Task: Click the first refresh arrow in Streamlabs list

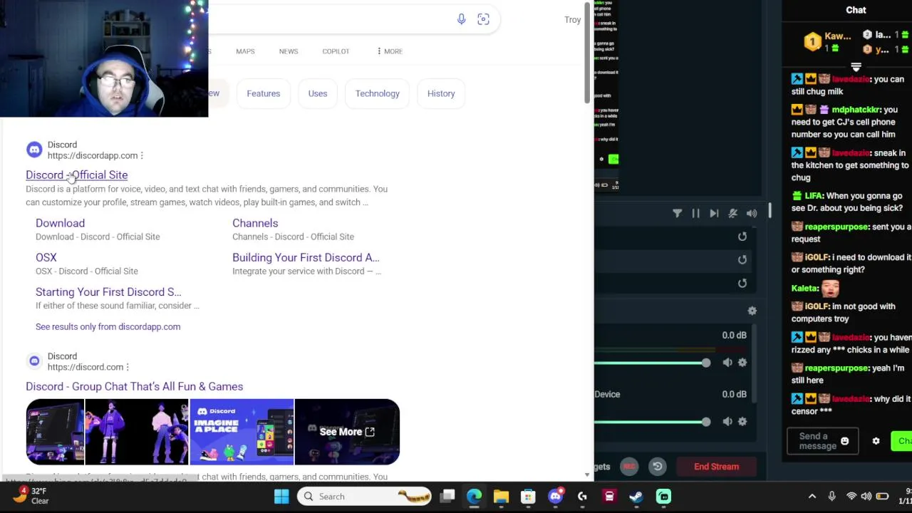Action: (x=742, y=237)
